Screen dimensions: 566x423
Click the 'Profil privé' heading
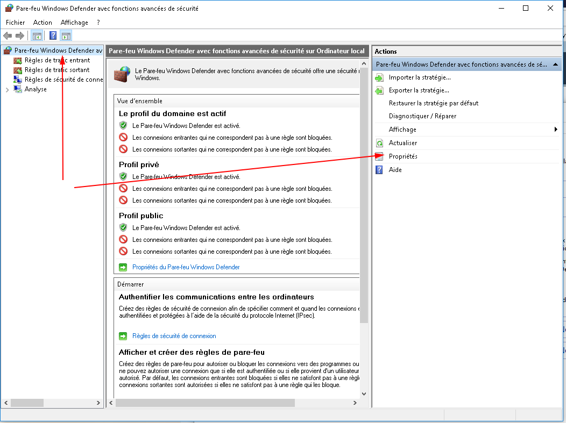139,165
